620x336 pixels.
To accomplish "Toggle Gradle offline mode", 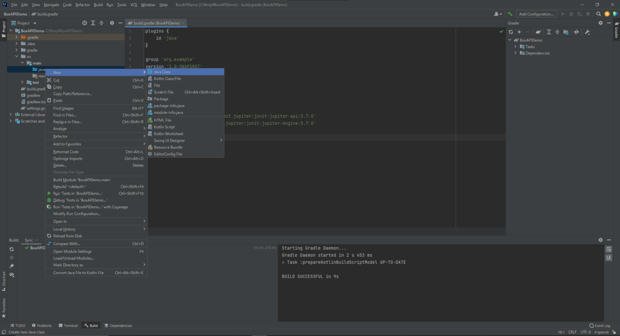I will pos(576,32).
